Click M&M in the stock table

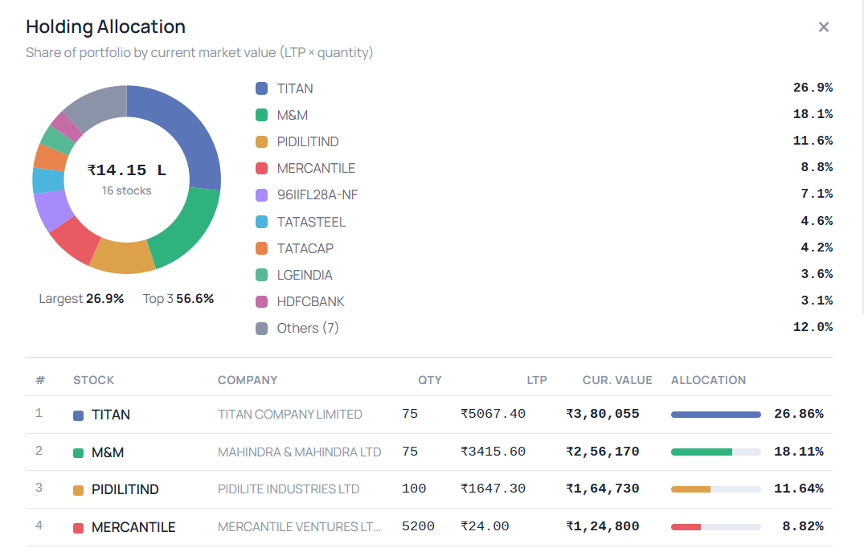(x=108, y=452)
